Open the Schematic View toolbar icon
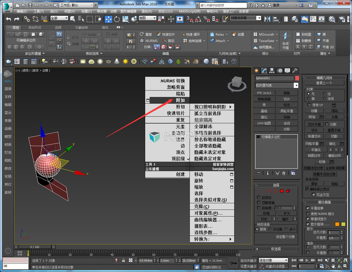Image resolution: width=352 pixels, height=272 pixels. point(321,19)
